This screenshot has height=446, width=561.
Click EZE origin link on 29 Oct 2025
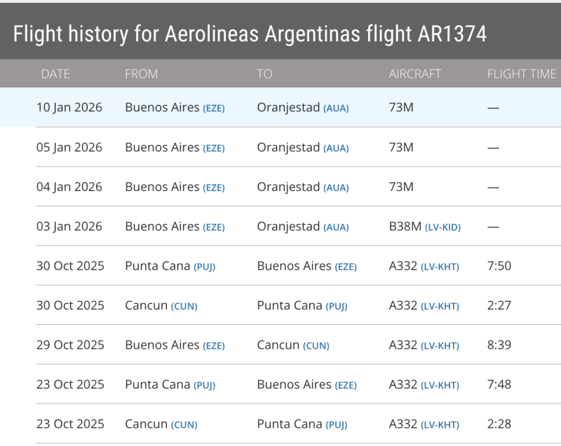pyautogui.click(x=214, y=346)
